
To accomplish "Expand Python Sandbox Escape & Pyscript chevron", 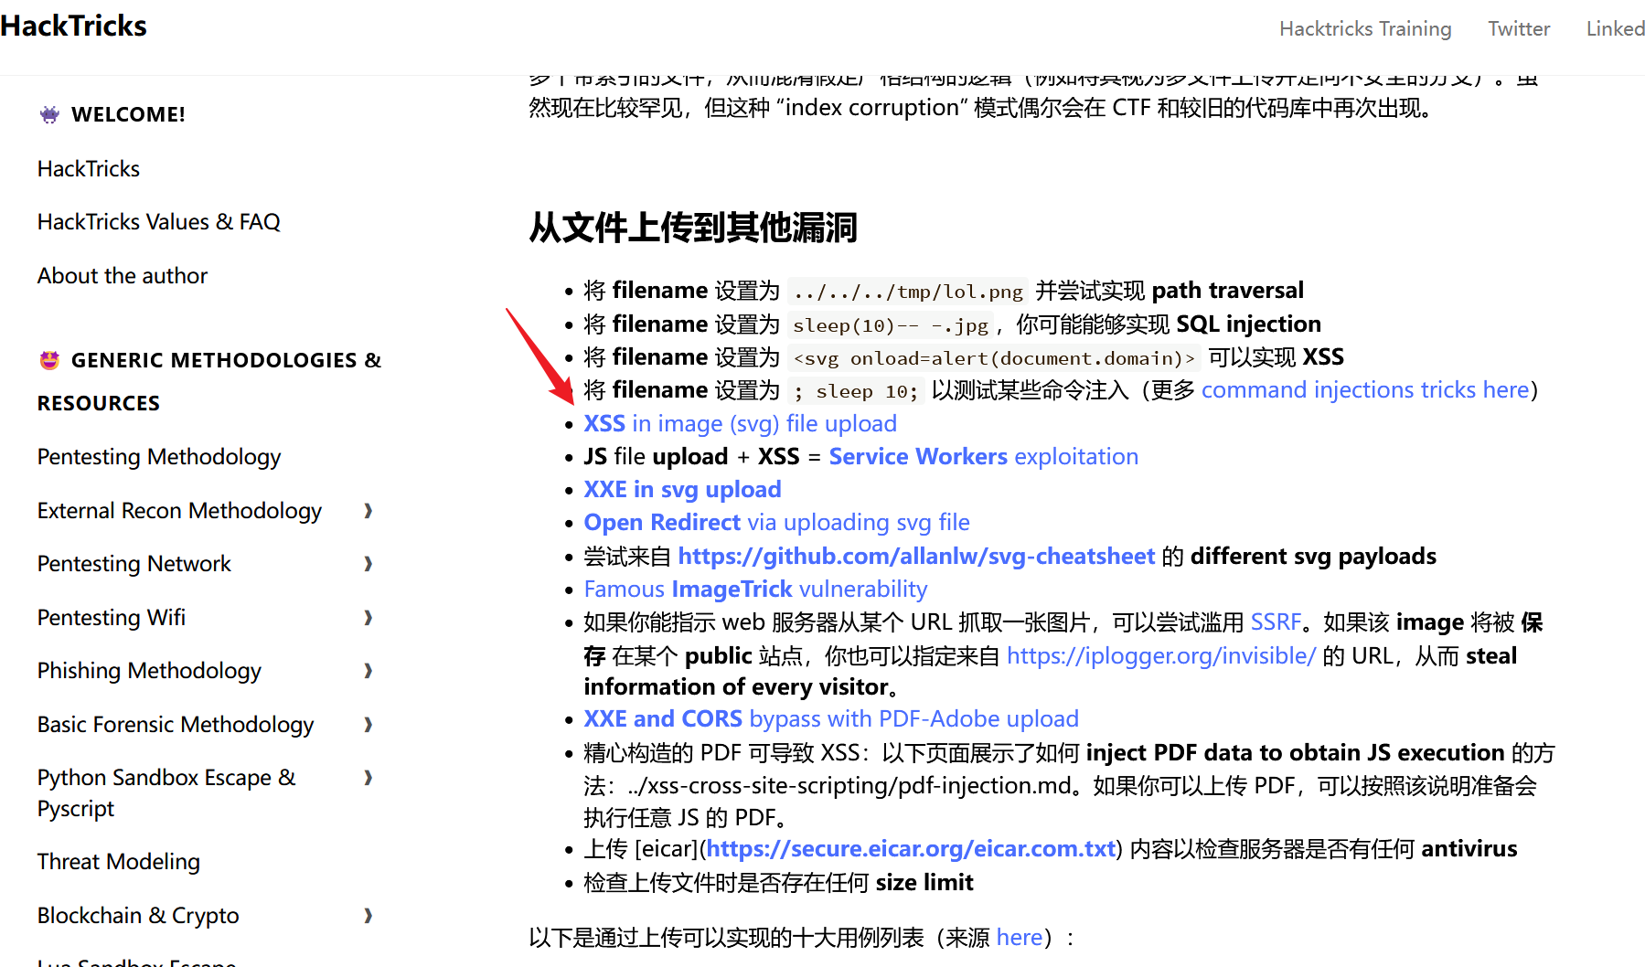I will tap(369, 778).
